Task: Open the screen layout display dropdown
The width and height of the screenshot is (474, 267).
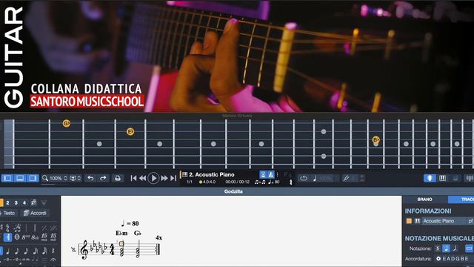Action: coord(76,178)
